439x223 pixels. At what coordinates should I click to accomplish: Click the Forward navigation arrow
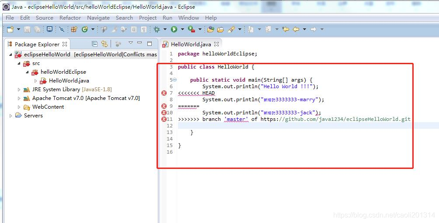coord(314,29)
